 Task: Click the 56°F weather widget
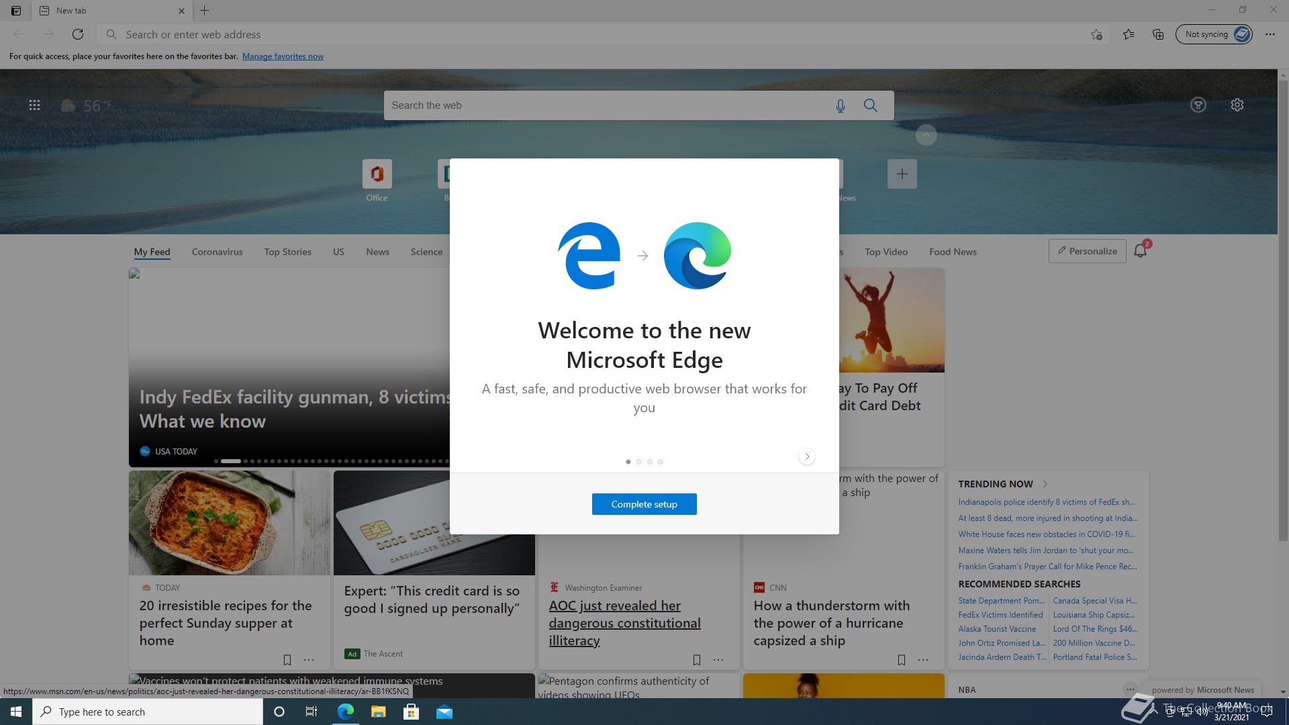click(86, 105)
